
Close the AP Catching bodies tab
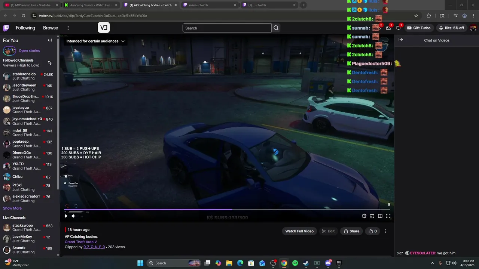pyautogui.click(x=176, y=5)
